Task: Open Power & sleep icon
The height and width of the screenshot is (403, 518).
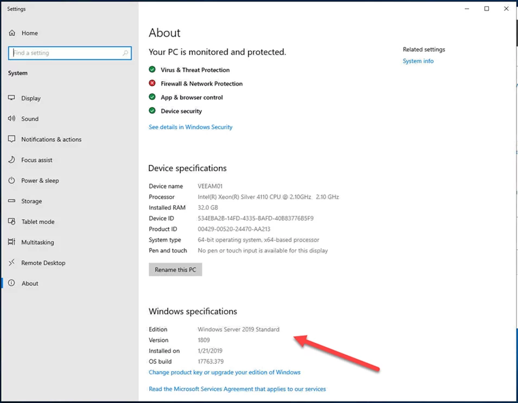Action: tap(12, 181)
